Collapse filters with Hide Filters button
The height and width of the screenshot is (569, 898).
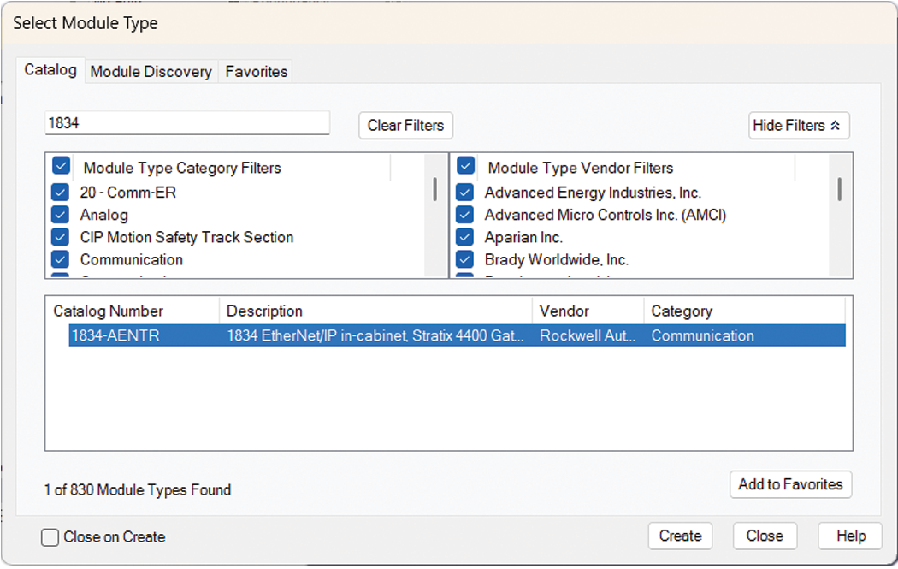(x=799, y=126)
